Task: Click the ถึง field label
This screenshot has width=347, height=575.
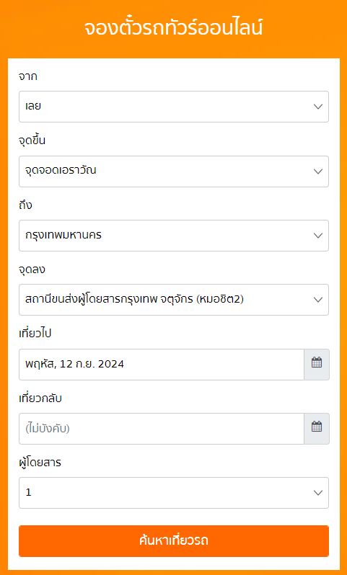Action: pyautogui.click(x=25, y=205)
